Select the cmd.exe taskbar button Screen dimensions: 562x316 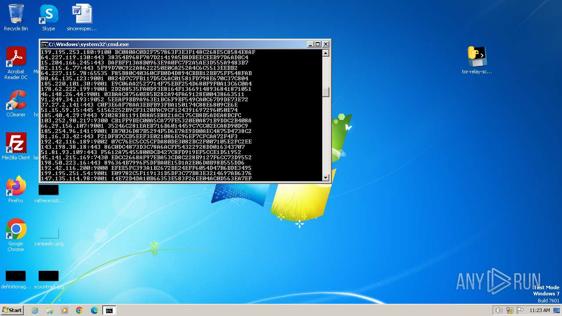click(109, 310)
